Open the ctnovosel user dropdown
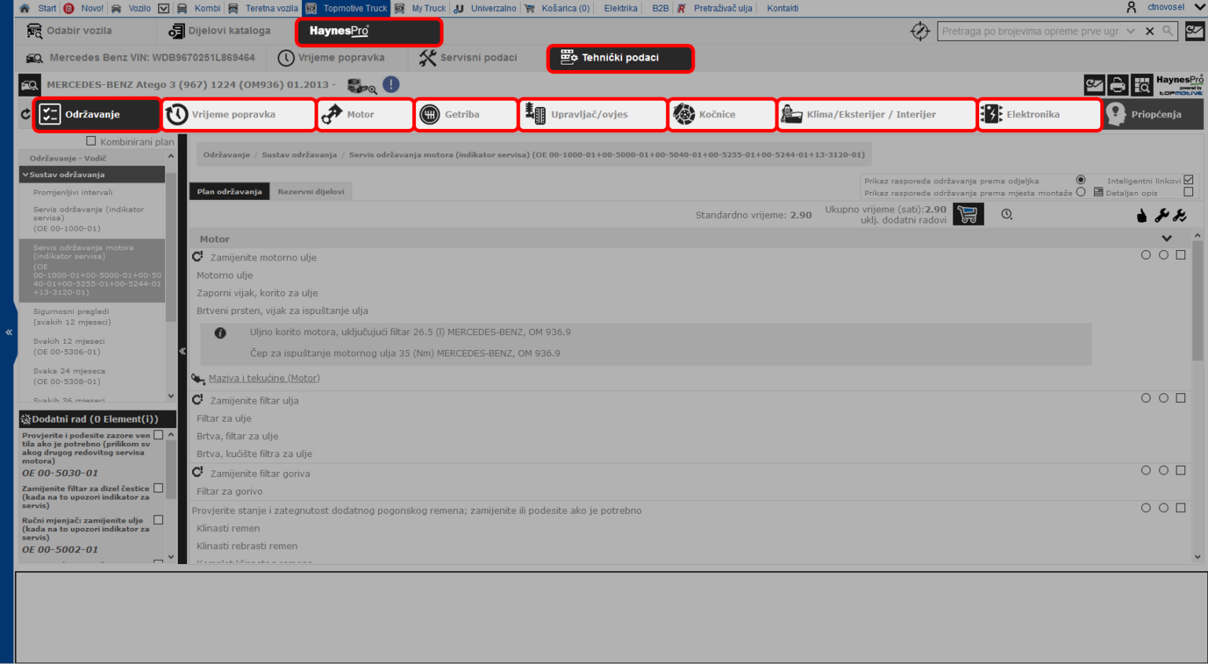Viewport: 1208px width, 664px height. pyautogui.click(x=1199, y=7)
